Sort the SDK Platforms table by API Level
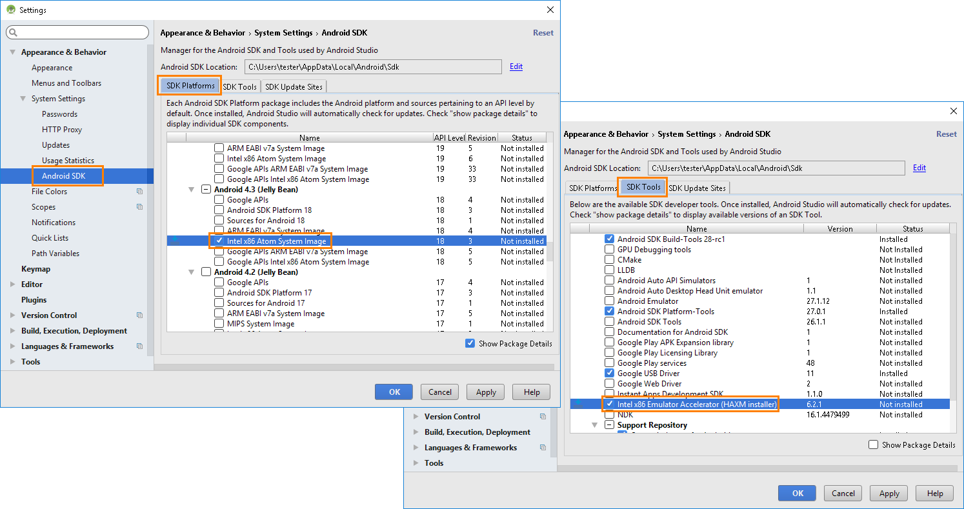The width and height of the screenshot is (964, 509). 449,137
